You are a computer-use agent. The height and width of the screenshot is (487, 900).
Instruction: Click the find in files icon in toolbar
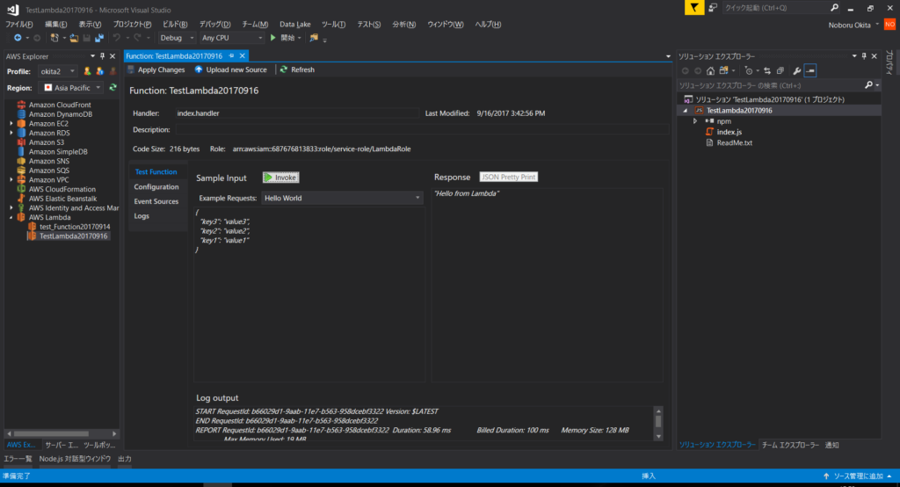click(314, 38)
